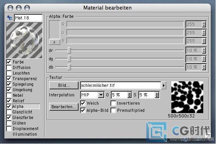Click the Mat.18 name field
Viewport: 216px width, 144px height.
coord(28,18)
